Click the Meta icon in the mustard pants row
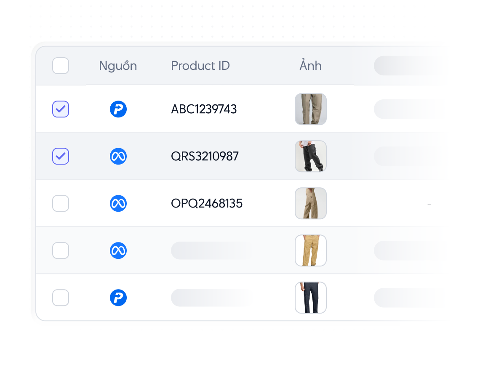Viewport: 480px width, 367px height. pos(118,250)
